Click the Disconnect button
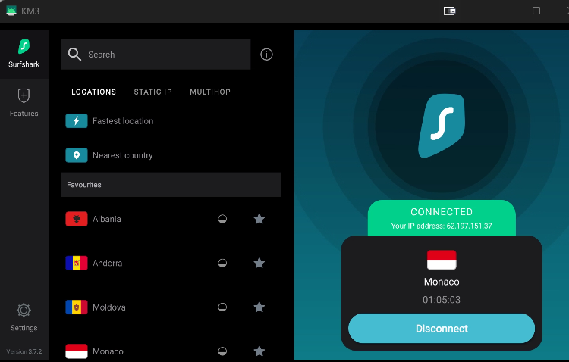This screenshot has width=569, height=362. tap(442, 329)
